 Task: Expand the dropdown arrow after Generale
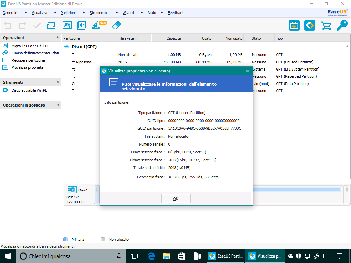pyautogui.click(x=26, y=13)
